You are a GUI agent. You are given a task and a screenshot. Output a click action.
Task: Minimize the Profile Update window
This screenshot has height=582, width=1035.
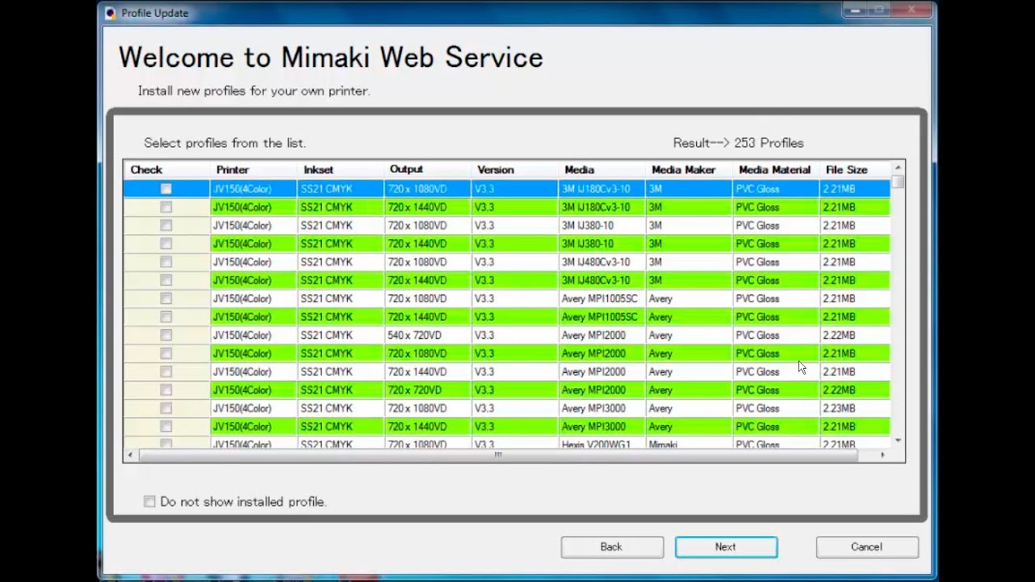coord(854,10)
